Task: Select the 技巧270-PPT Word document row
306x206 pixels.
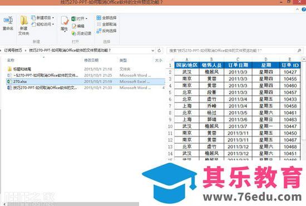Action: pos(86,88)
